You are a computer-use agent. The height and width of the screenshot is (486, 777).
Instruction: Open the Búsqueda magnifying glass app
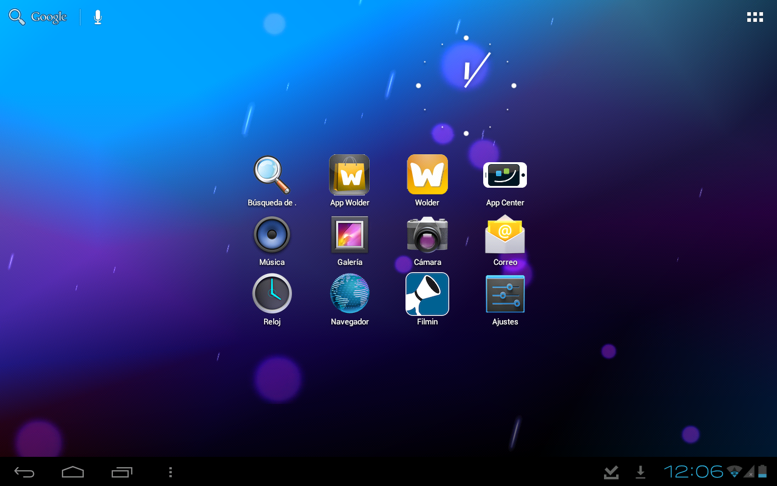(272, 176)
